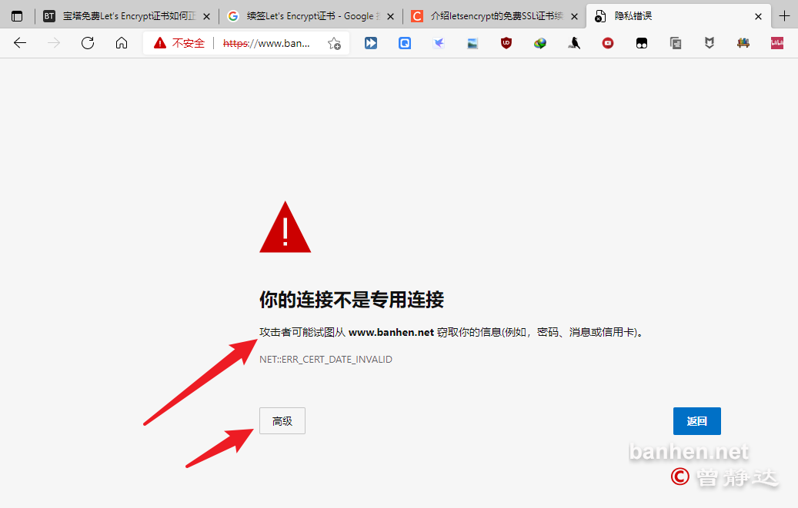798x508 pixels.
Task: Click the 你的连接不是专用连接 heading
Action: [352, 300]
